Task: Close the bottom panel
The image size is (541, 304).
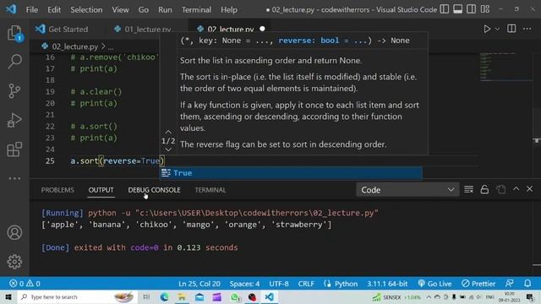Action: [530, 189]
